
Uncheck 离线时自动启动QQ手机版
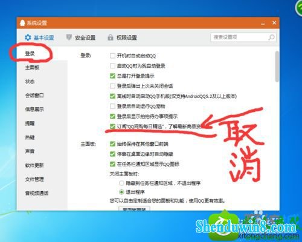pyautogui.click(x=112, y=96)
